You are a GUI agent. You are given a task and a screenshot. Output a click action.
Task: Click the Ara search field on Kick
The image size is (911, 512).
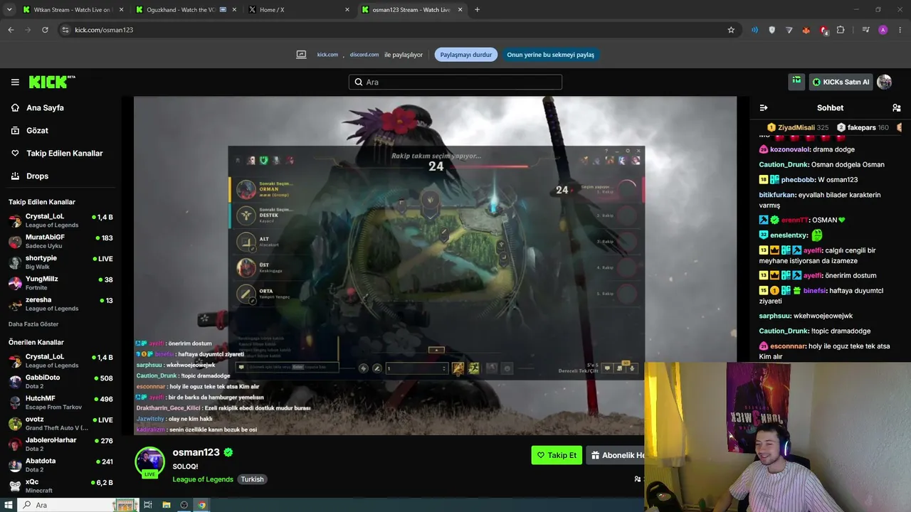pos(455,82)
